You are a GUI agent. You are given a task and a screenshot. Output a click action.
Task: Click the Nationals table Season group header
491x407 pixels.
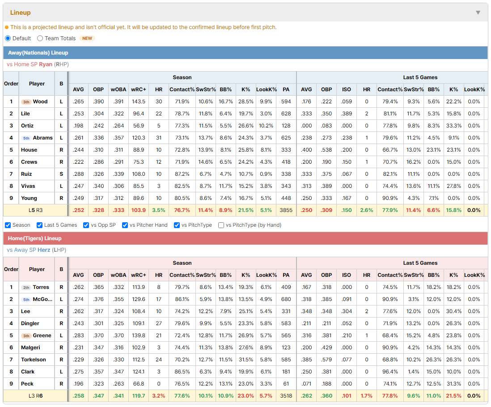[182, 77]
